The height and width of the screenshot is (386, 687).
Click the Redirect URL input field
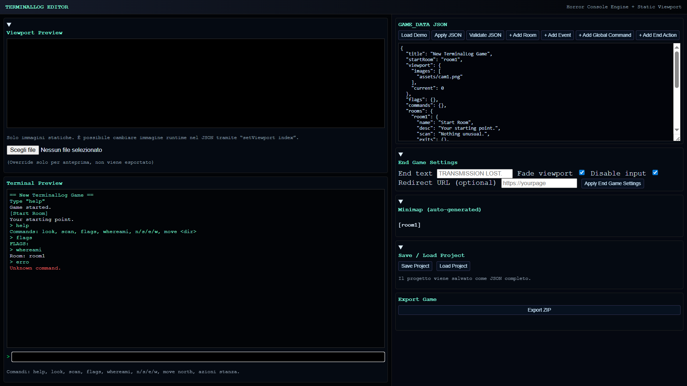(x=539, y=183)
